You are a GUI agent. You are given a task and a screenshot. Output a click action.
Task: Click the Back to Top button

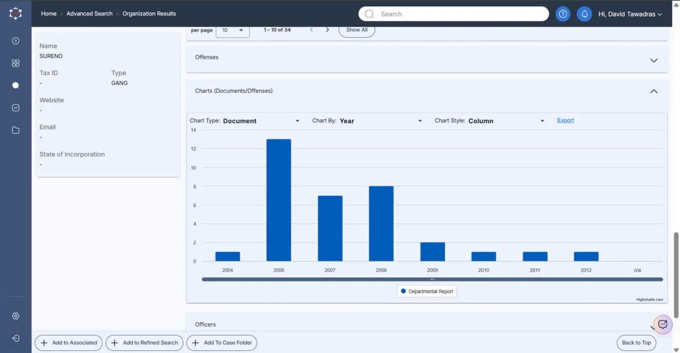(636, 343)
